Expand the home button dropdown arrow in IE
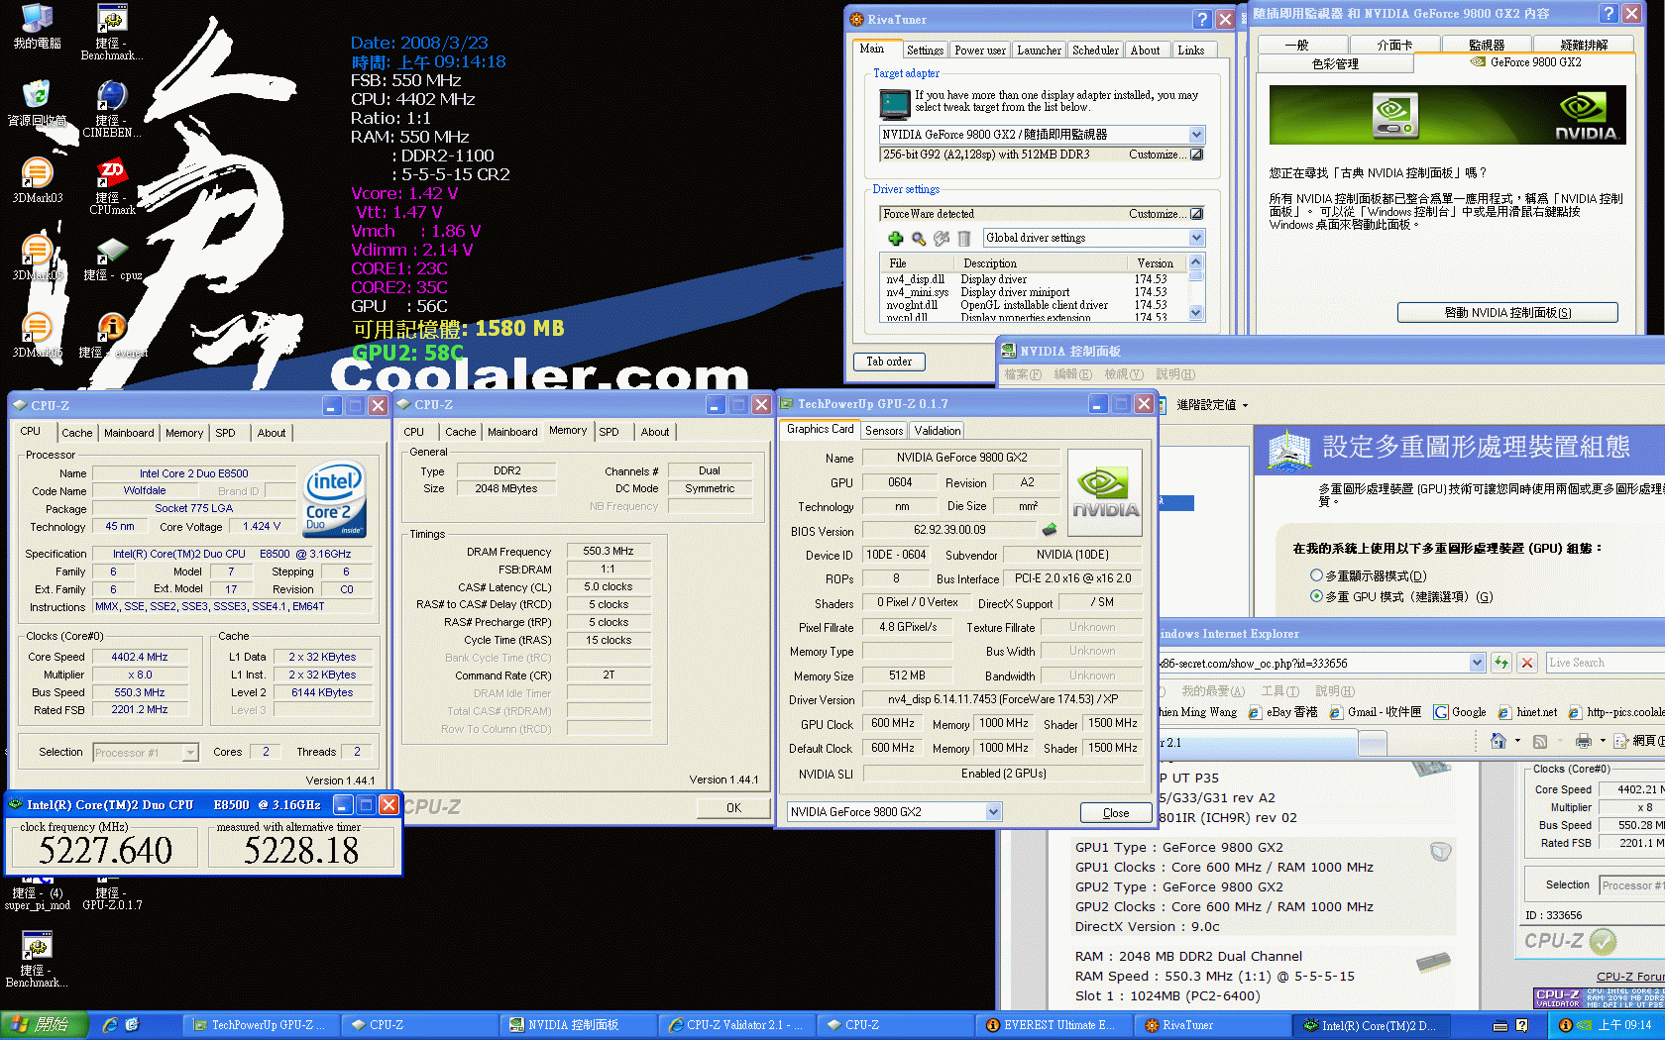This screenshot has height=1040, width=1665. point(1516,741)
